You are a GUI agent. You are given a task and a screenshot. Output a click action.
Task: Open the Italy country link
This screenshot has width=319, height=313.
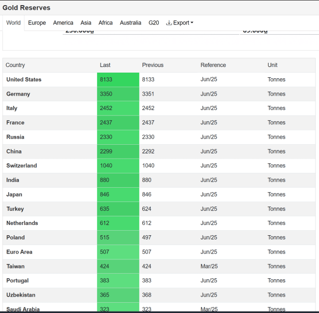[x=12, y=108]
